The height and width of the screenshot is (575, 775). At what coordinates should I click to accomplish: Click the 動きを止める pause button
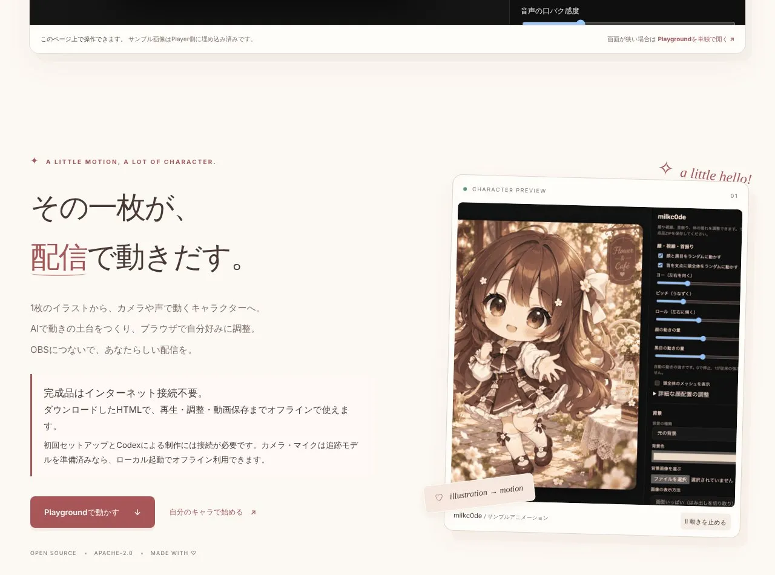coord(705,522)
